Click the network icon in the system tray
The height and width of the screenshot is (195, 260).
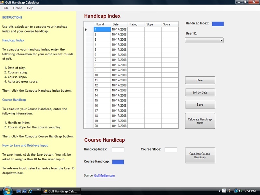pos(236,191)
